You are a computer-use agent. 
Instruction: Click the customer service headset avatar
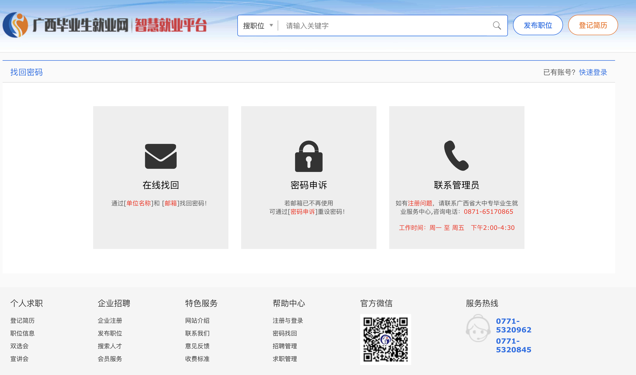[x=478, y=328]
